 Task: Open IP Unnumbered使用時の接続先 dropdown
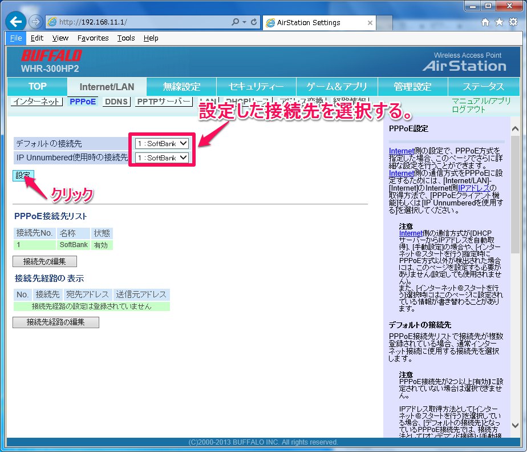coord(161,158)
